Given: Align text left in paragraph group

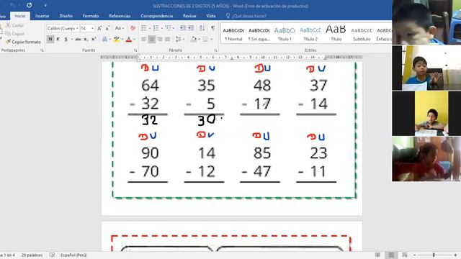Looking at the screenshot, I should [x=144, y=39].
